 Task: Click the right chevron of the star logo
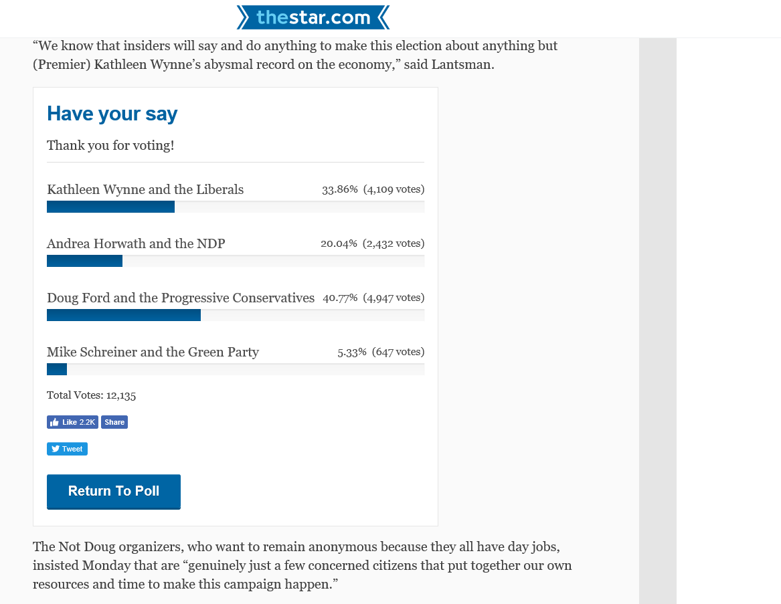click(x=383, y=17)
